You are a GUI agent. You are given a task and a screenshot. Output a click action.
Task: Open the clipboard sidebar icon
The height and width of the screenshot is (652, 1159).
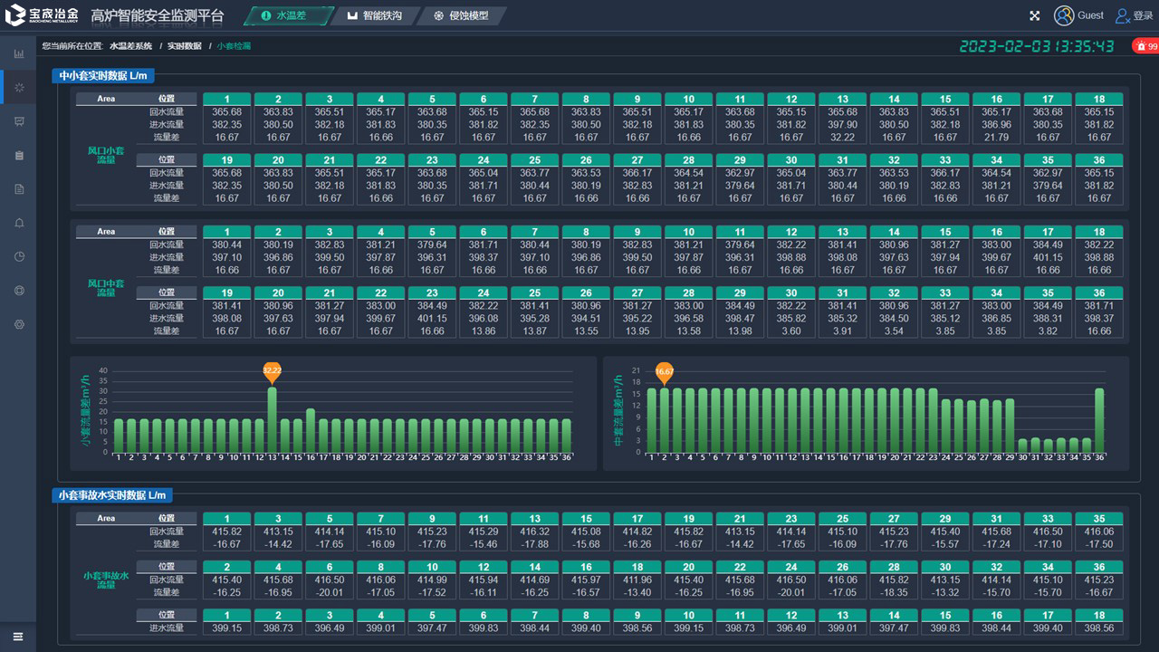point(19,155)
